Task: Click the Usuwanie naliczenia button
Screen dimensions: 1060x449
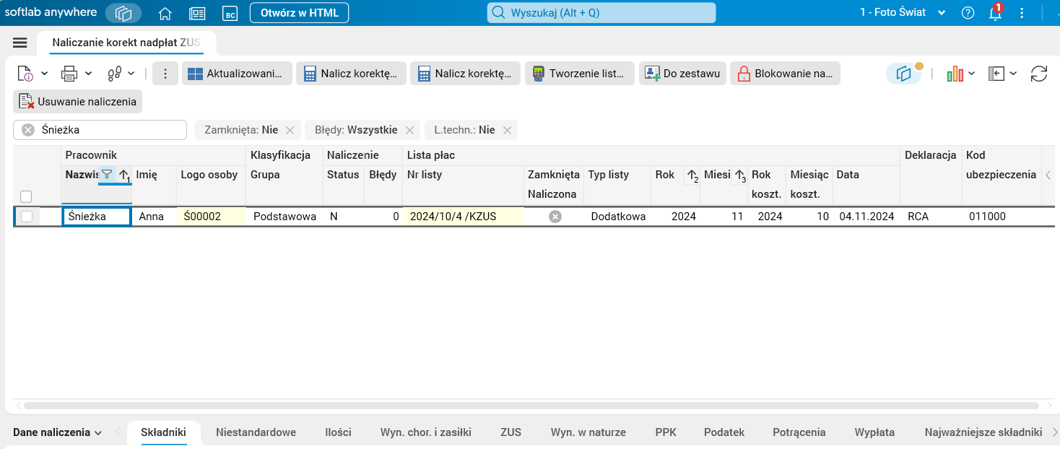Action: pos(77,101)
